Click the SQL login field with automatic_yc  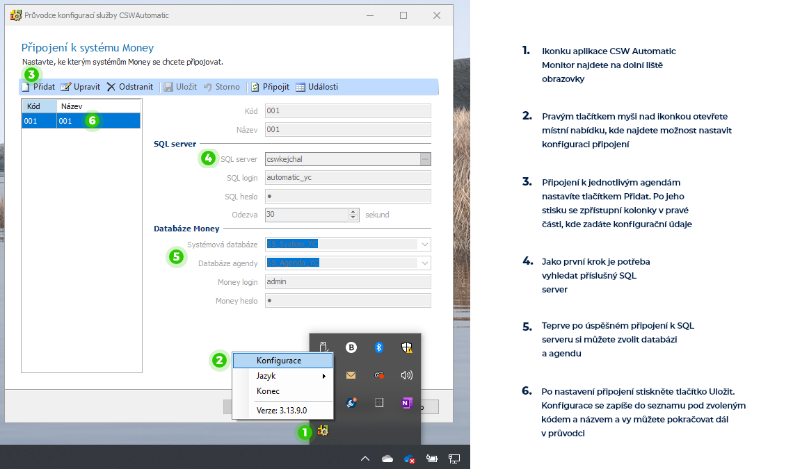(348, 177)
